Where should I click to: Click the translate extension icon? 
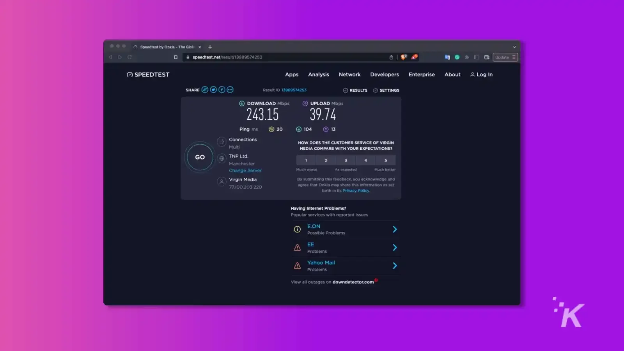pos(447,57)
